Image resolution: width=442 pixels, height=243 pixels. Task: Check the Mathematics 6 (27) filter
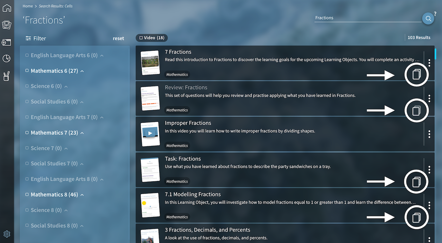pos(27,71)
